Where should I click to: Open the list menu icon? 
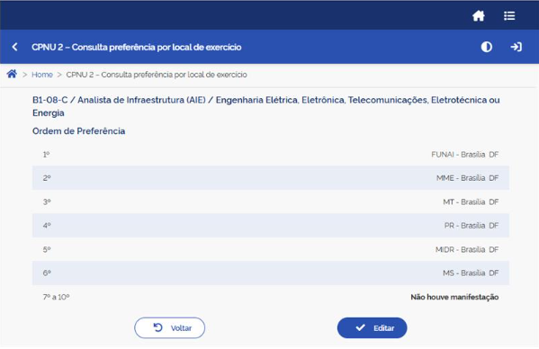[509, 16]
